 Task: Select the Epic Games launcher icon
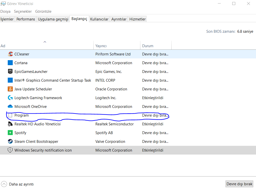pyautogui.click(x=10, y=71)
